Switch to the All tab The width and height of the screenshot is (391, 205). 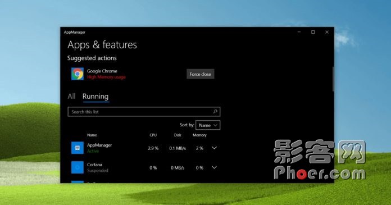pyautogui.click(x=71, y=96)
